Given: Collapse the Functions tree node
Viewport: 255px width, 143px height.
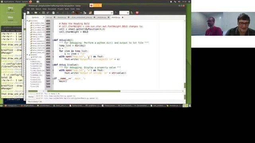Looking at the screenshot, I should coord(27,21).
